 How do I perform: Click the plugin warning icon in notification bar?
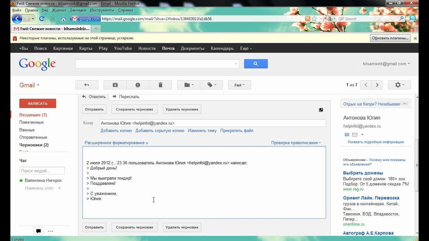(15, 38)
